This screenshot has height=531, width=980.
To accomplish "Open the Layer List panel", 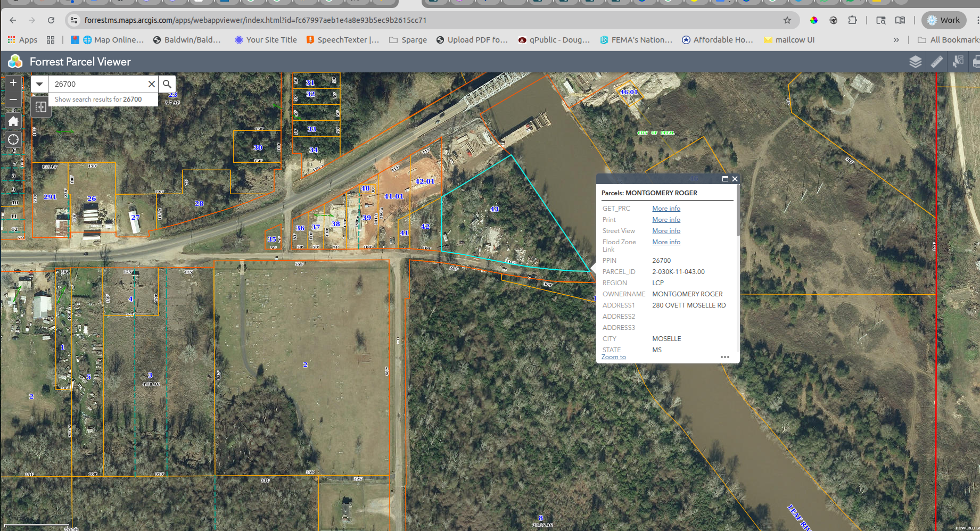I will pos(916,62).
